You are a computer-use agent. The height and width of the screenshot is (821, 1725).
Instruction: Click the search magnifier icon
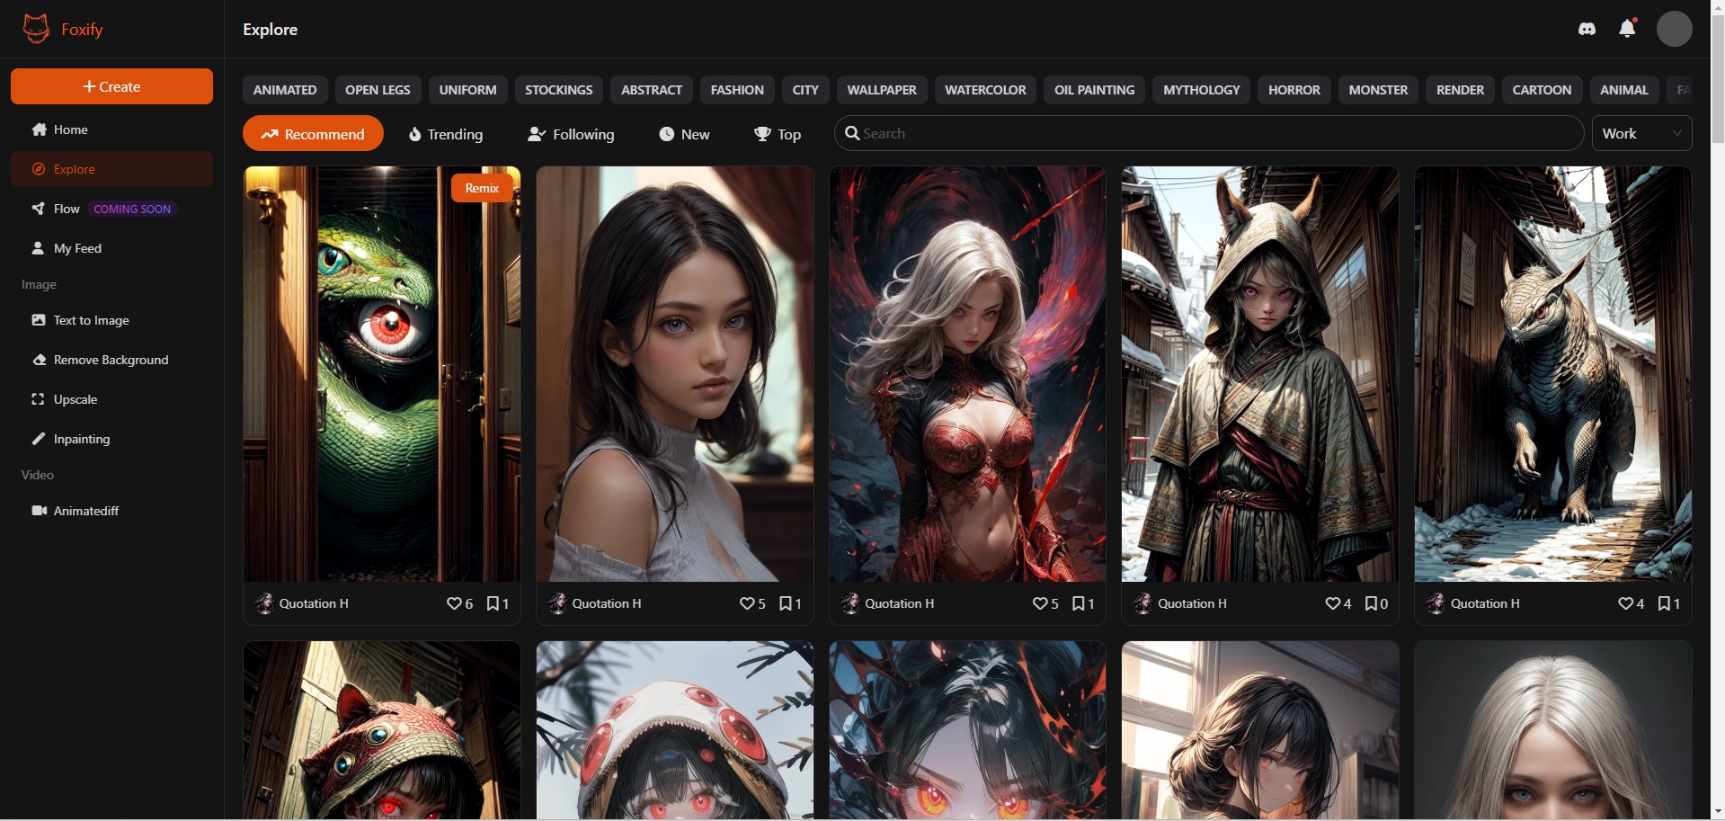click(852, 133)
